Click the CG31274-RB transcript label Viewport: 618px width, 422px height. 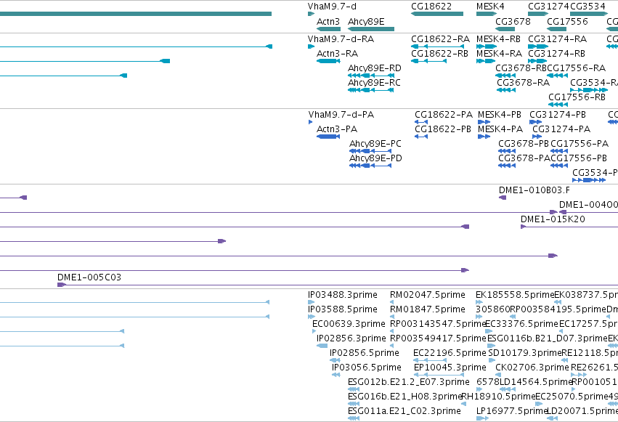556,54
